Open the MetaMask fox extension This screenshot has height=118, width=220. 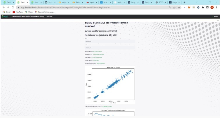coord(189,8)
